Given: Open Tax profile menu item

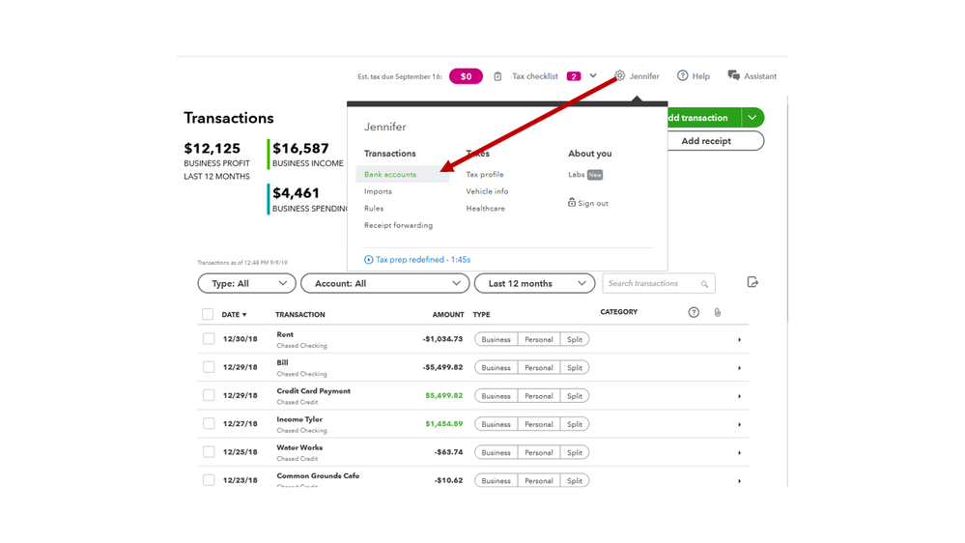Looking at the screenshot, I should click(484, 175).
